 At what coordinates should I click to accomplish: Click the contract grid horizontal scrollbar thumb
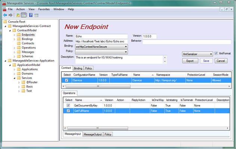[x=98, y=86]
